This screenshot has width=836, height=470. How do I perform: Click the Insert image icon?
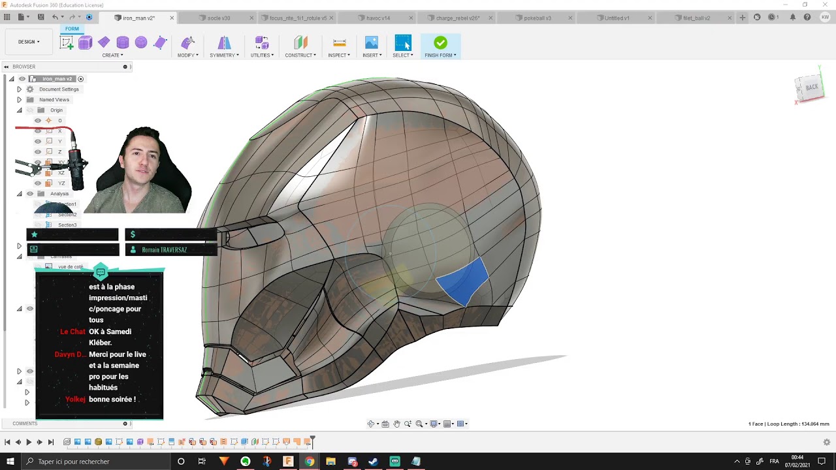[x=372, y=43]
